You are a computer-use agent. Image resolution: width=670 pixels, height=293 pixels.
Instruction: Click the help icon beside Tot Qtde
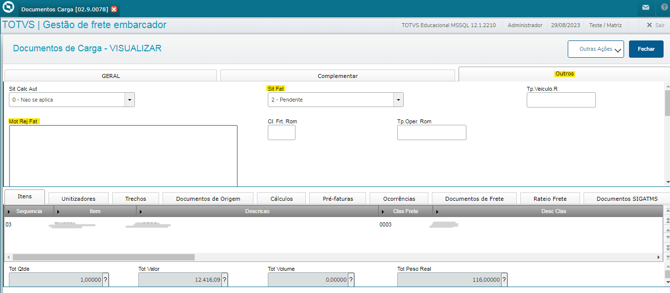(x=105, y=280)
